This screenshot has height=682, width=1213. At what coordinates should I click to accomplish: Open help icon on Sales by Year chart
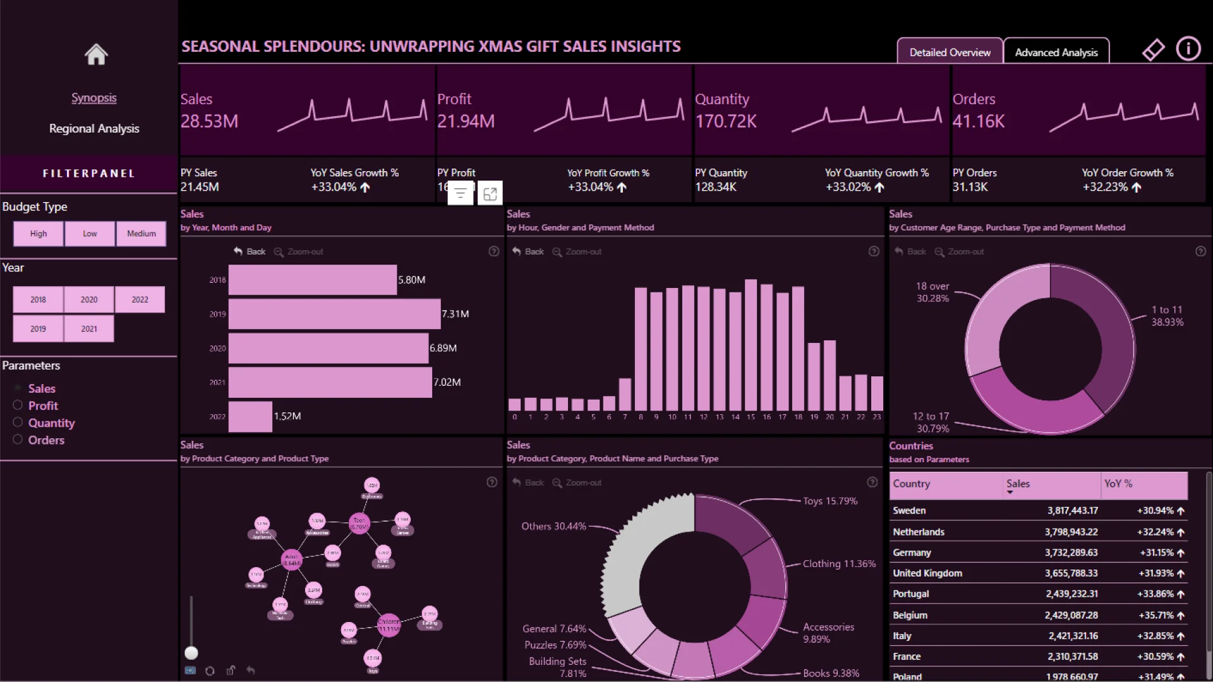[x=494, y=251]
